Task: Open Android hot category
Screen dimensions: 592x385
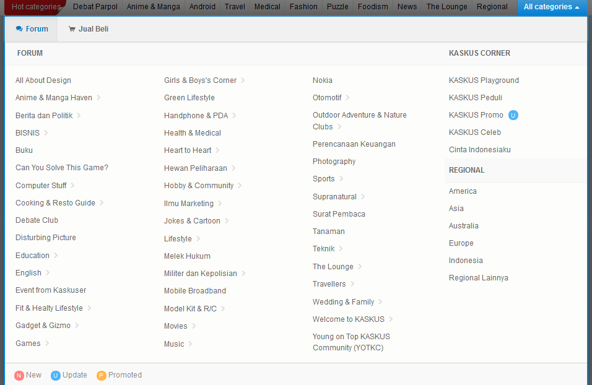Action: click(202, 7)
